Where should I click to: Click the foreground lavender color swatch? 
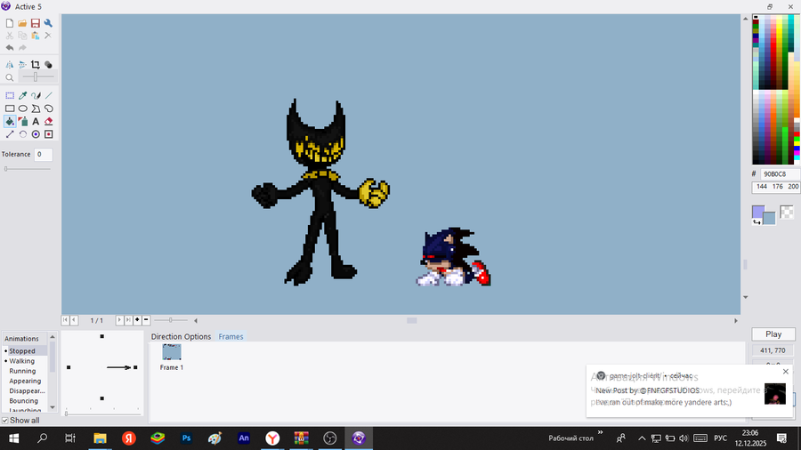[758, 212]
